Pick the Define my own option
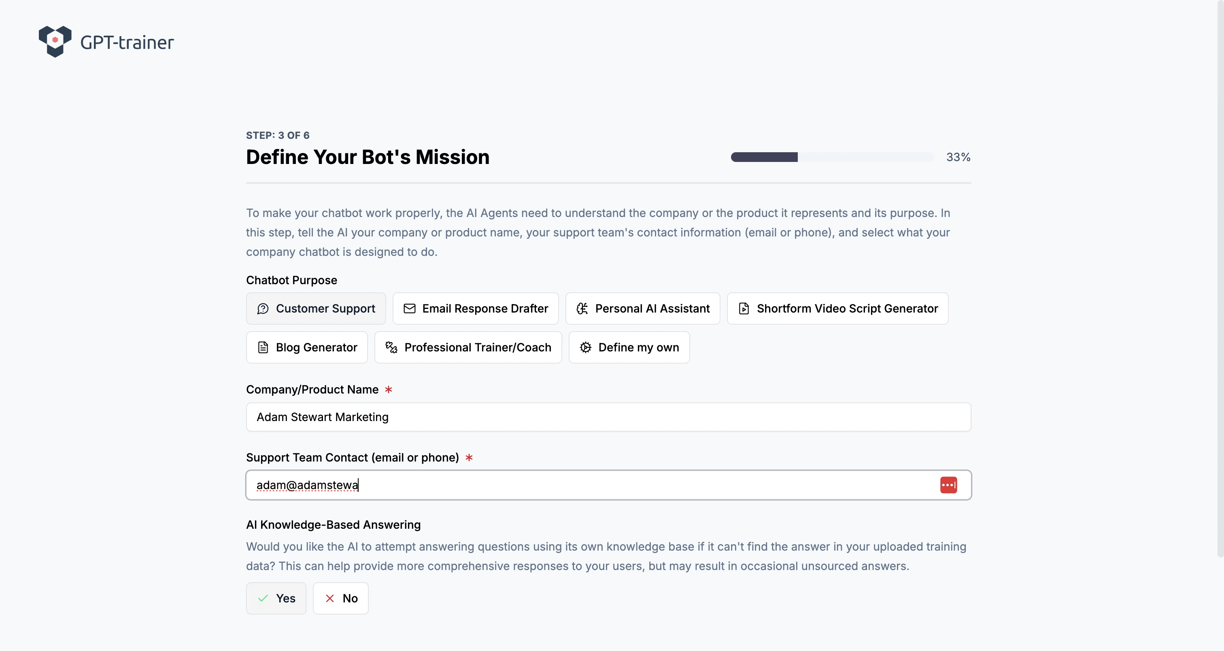This screenshot has width=1224, height=651. 629,347
